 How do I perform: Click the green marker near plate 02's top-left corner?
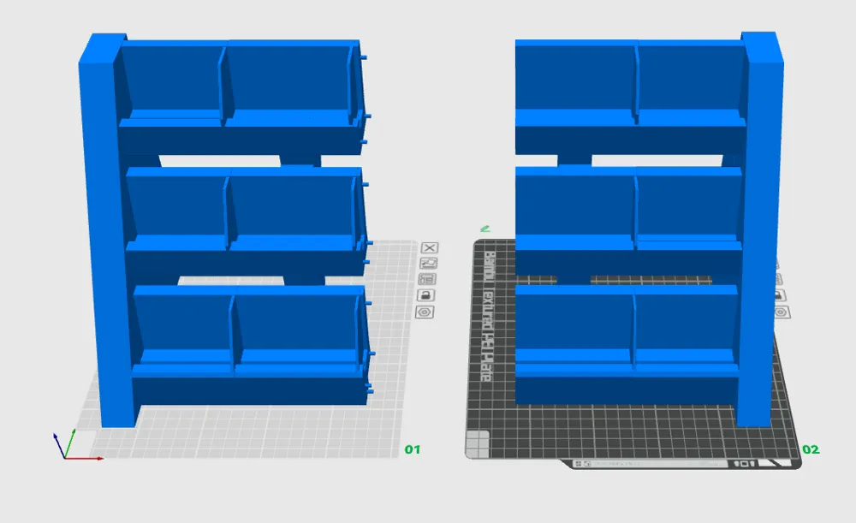point(485,227)
